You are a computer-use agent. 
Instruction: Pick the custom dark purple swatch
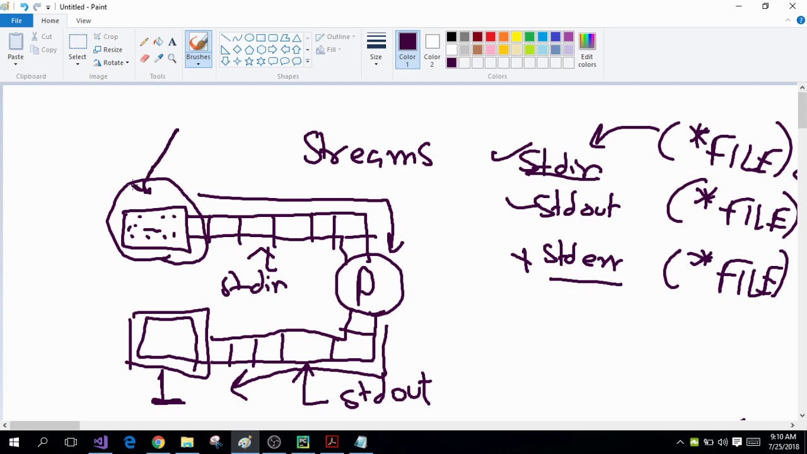[451, 62]
